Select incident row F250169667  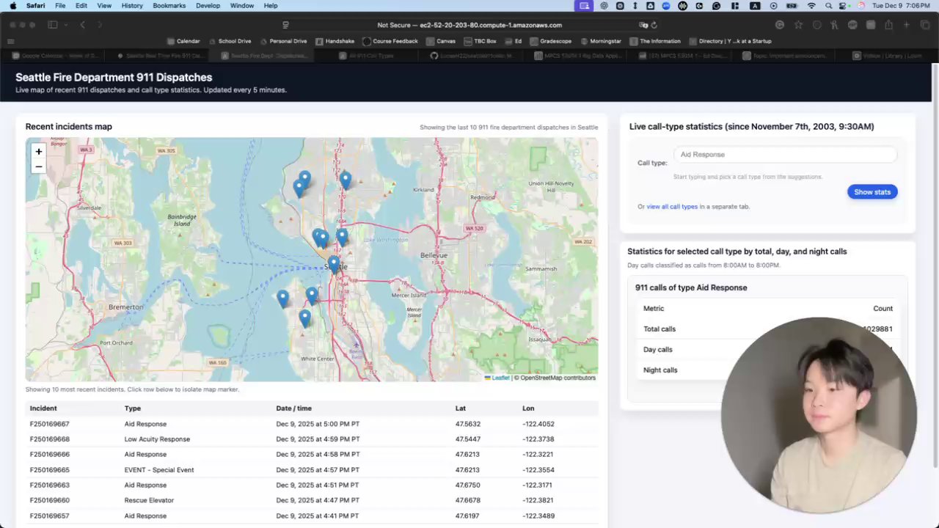312,424
